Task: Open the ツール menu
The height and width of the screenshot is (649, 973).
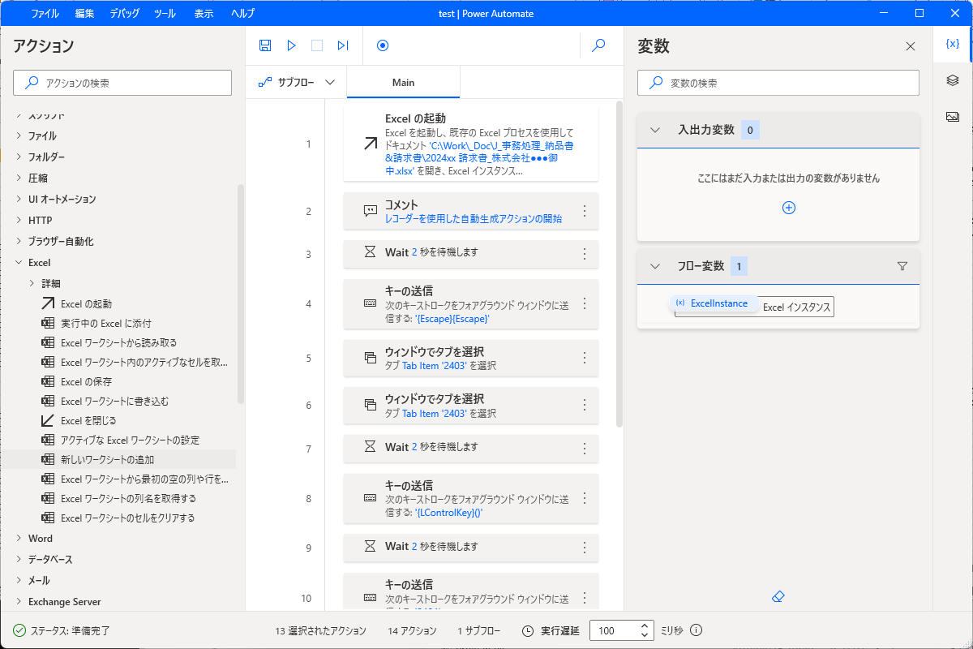Action: (165, 14)
